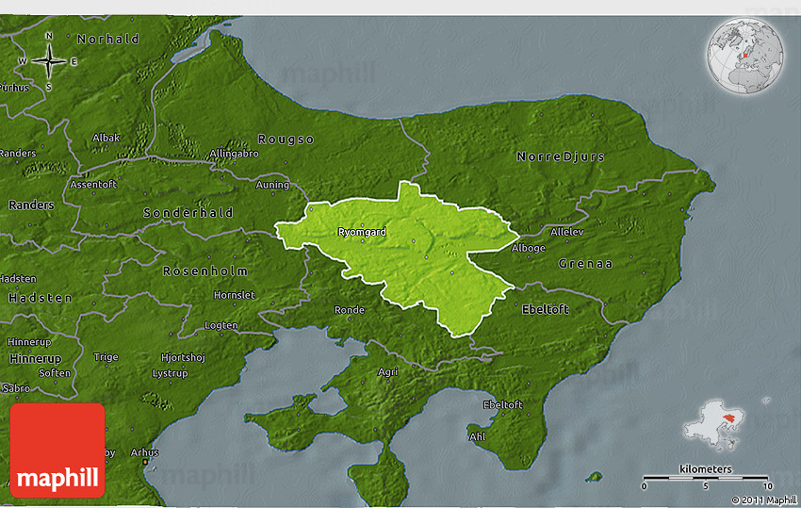Screen dimensions: 801x508
Task: Click the Norhald region label
Action: pyautogui.click(x=107, y=40)
